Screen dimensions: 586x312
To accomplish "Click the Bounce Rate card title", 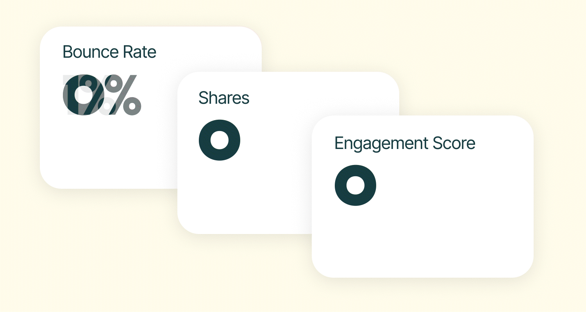I will tap(109, 52).
